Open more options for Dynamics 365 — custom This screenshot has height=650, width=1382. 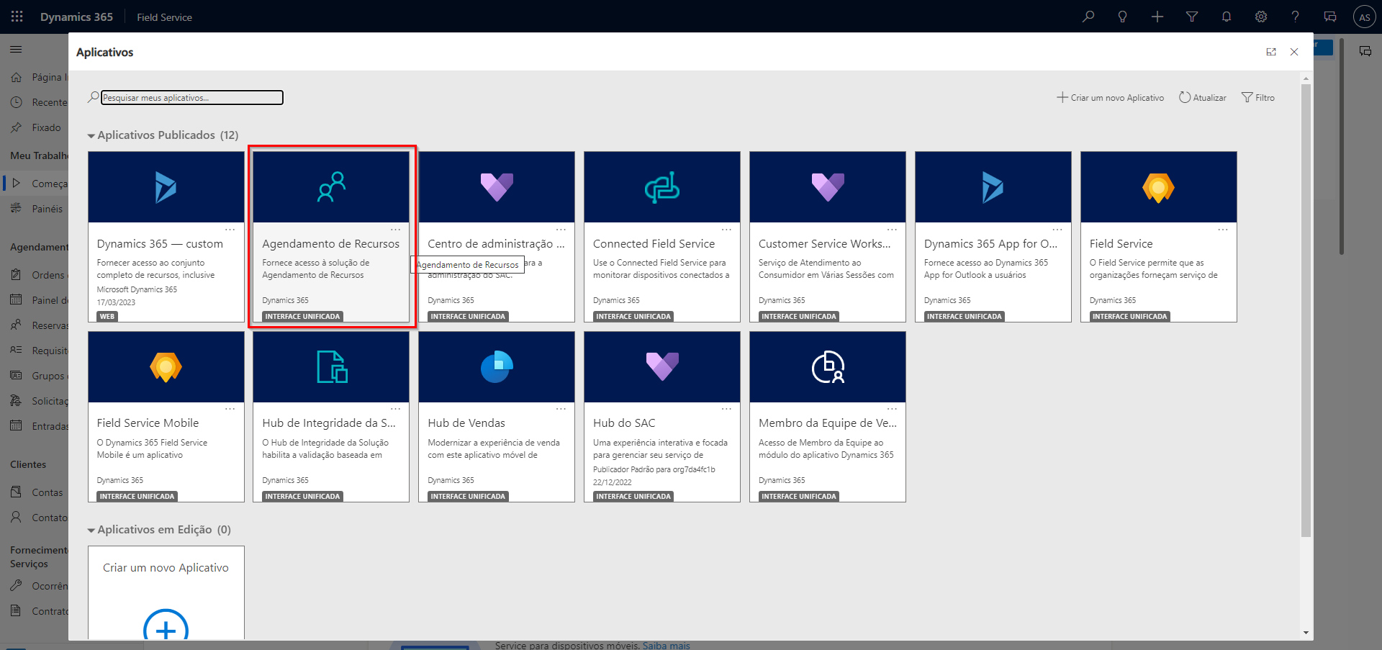pyautogui.click(x=230, y=230)
